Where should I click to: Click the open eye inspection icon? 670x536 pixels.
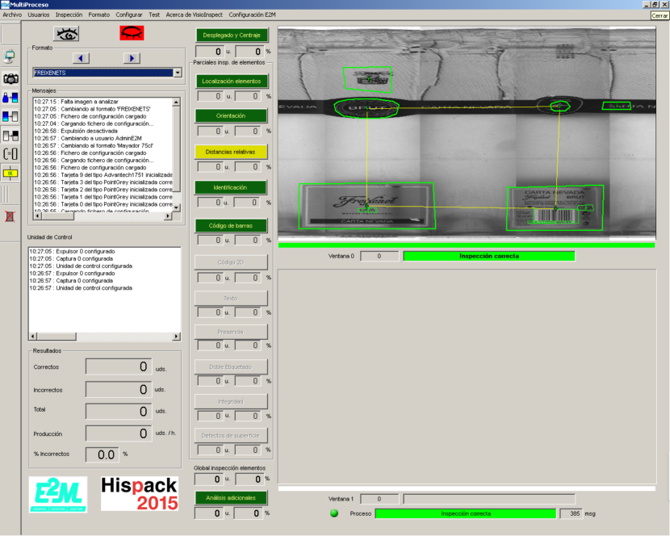(66, 34)
